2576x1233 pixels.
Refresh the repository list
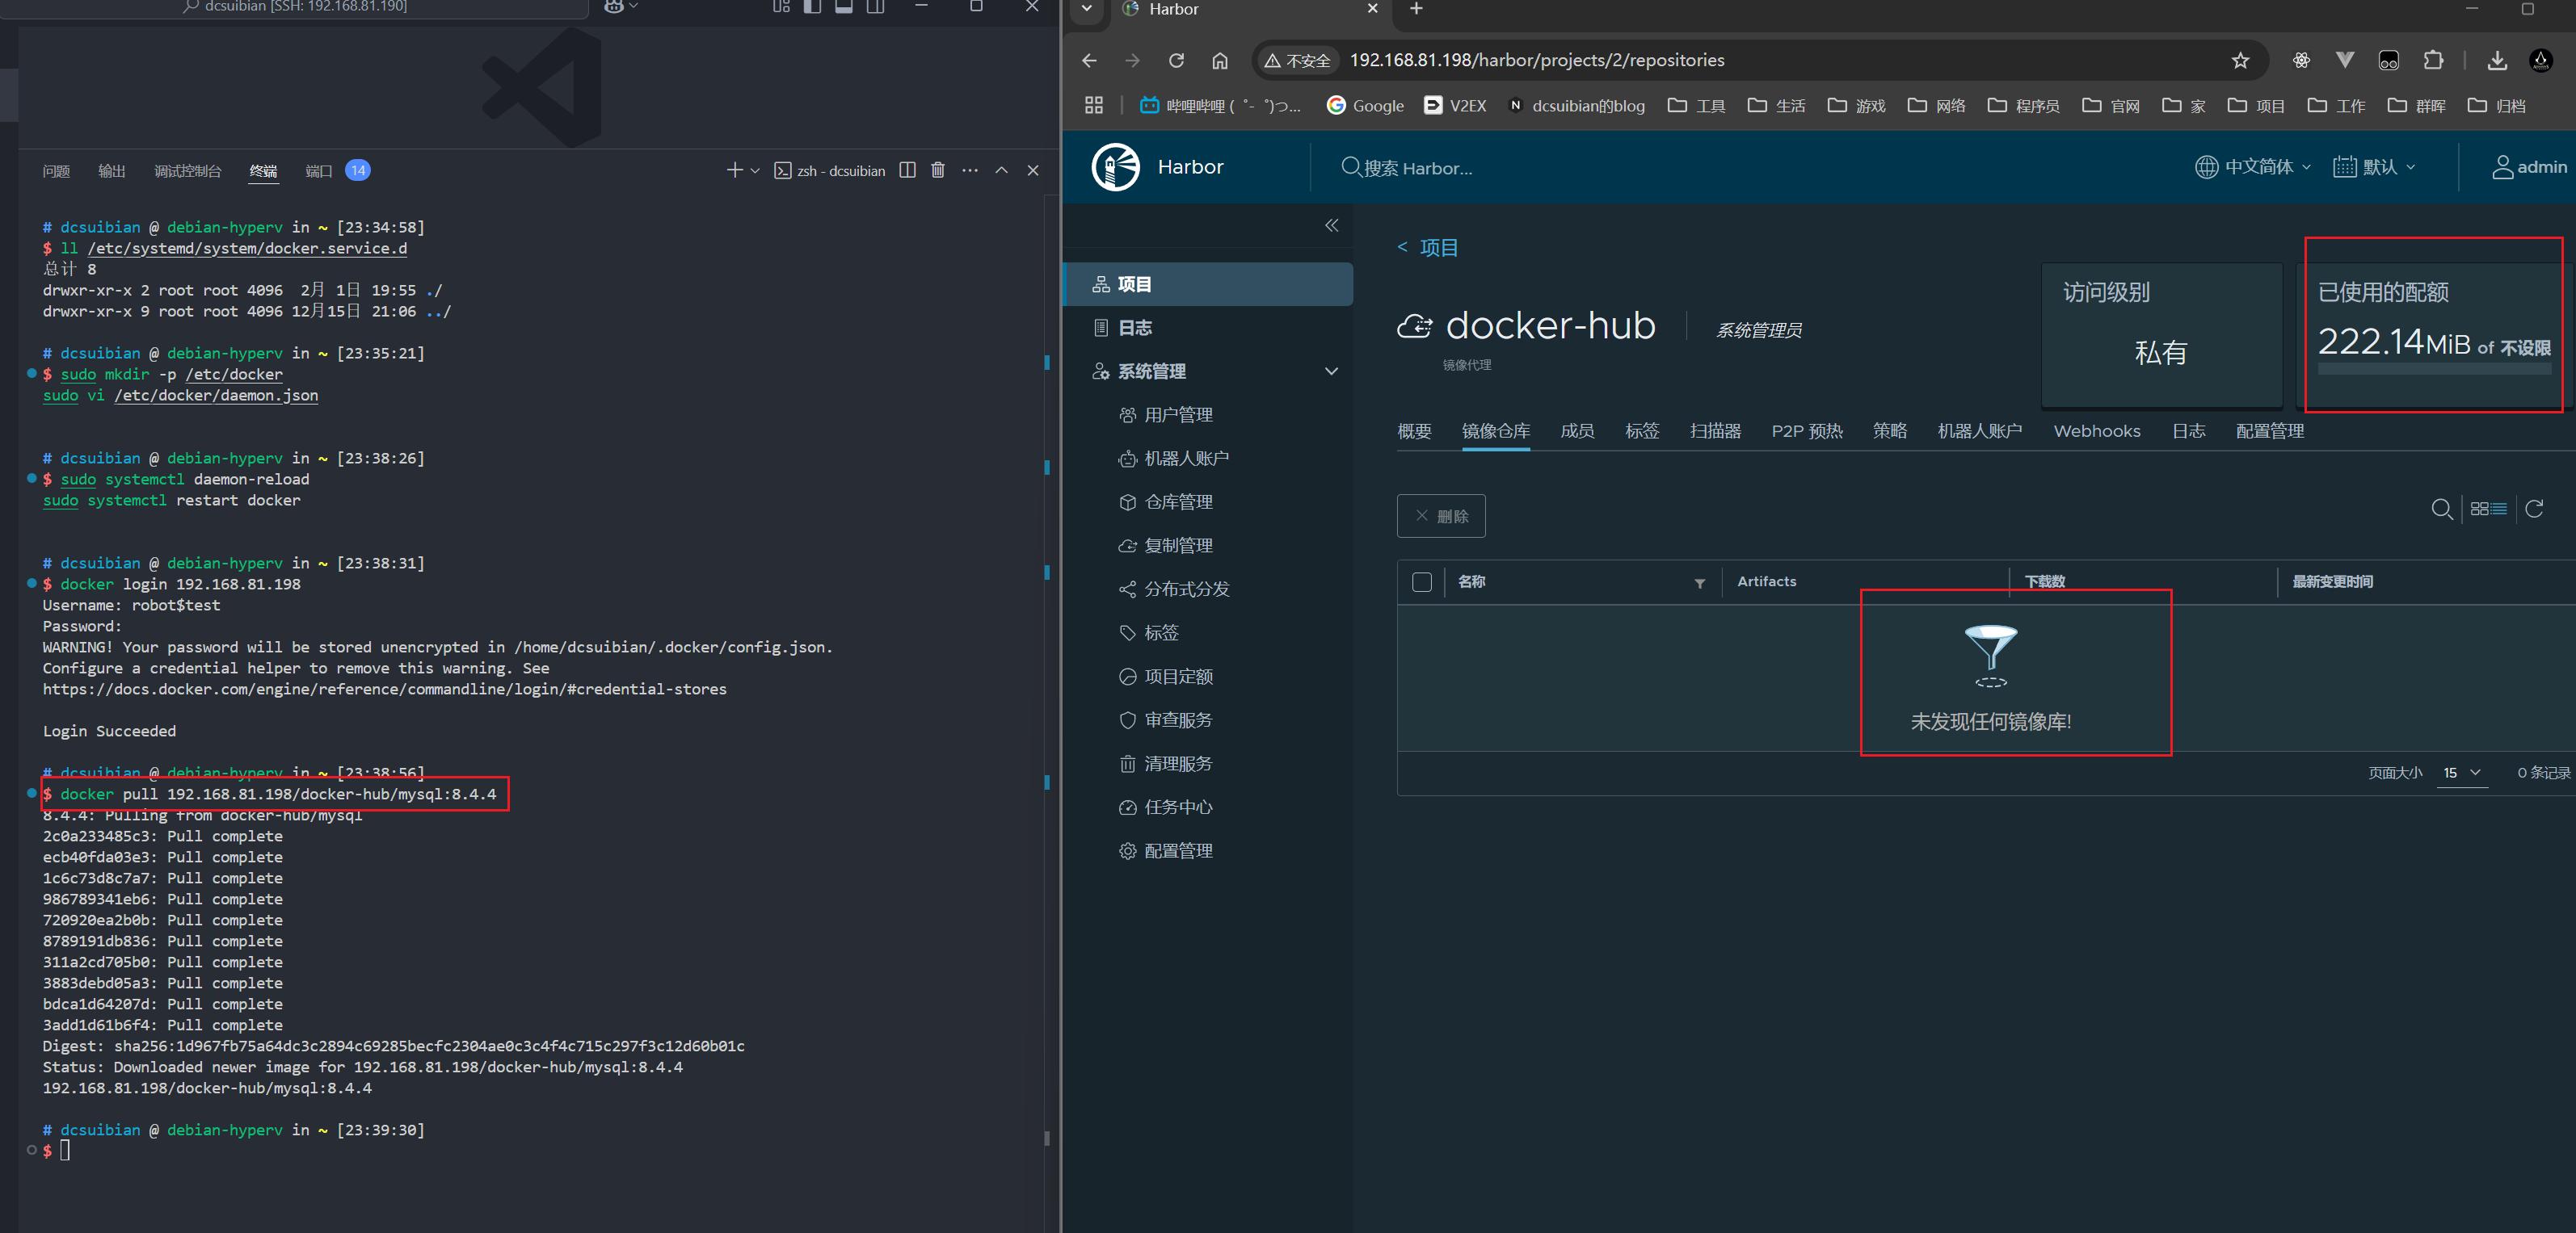pyautogui.click(x=2534, y=510)
